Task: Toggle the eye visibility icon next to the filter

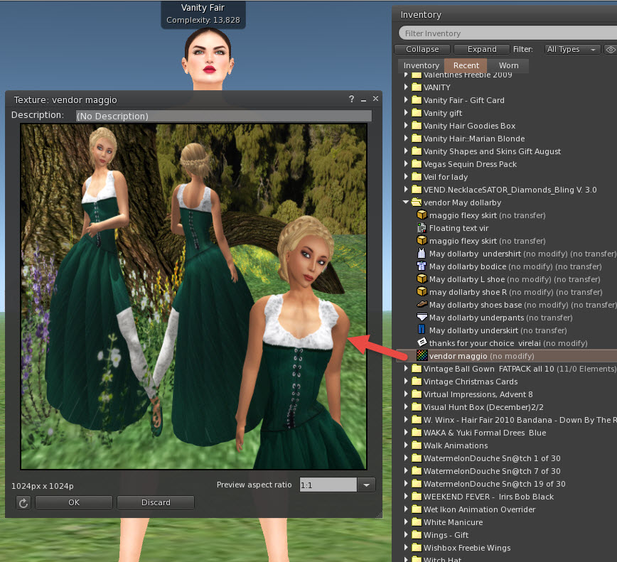Action: (610, 49)
